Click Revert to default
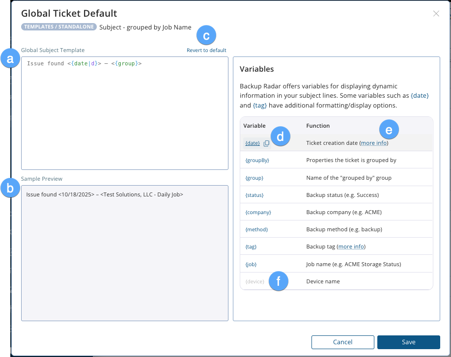The image size is (451, 357). coord(206,50)
